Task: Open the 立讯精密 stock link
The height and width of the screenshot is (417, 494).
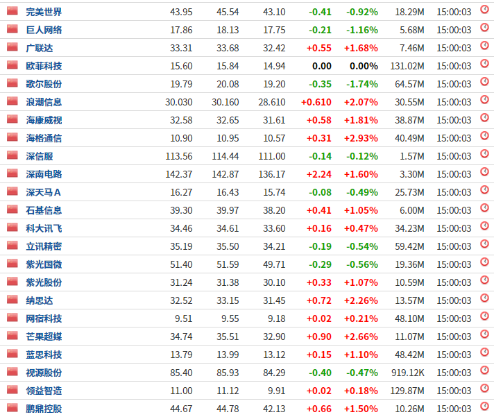Action: click(x=44, y=246)
